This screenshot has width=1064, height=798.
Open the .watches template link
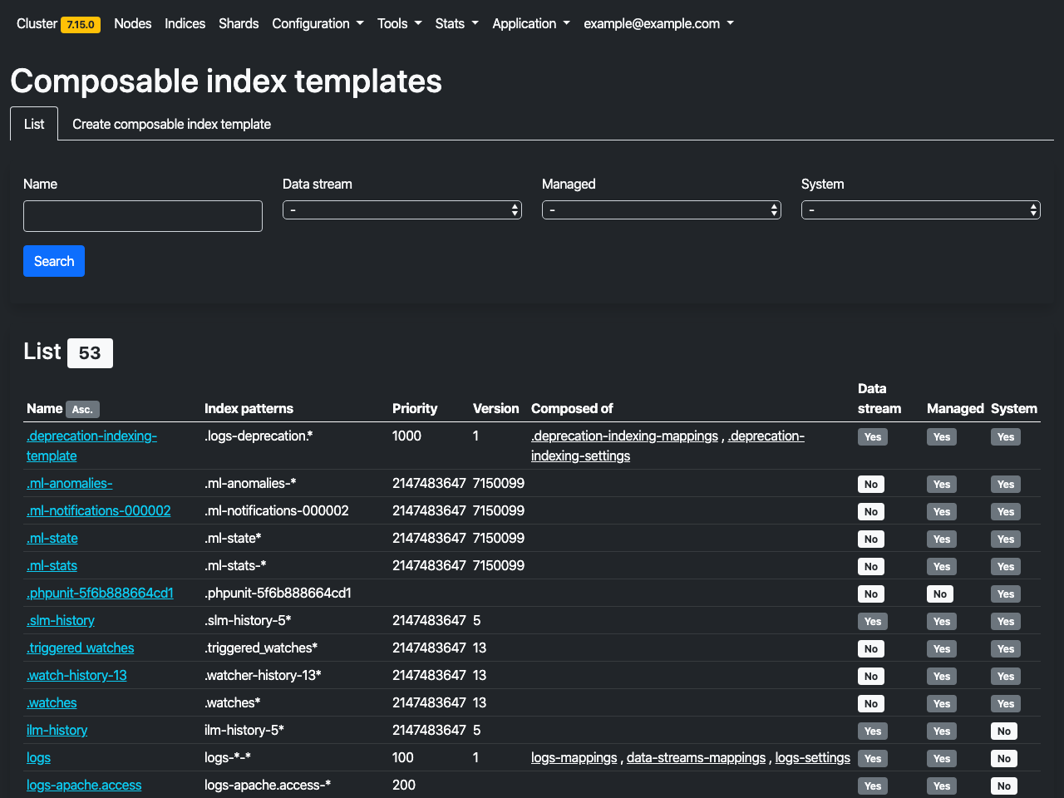click(x=52, y=702)
